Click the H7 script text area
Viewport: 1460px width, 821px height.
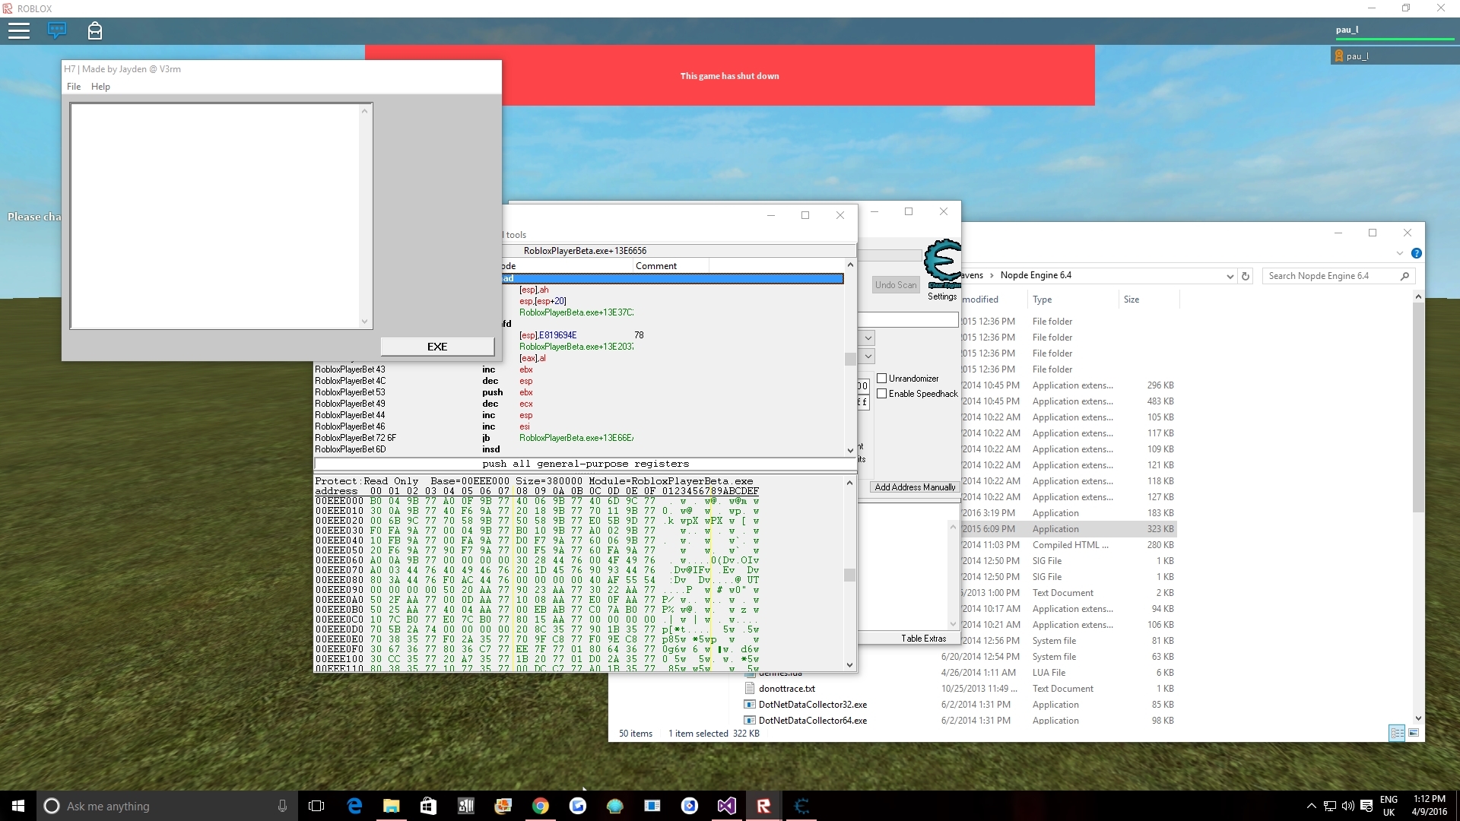(215, 216)
